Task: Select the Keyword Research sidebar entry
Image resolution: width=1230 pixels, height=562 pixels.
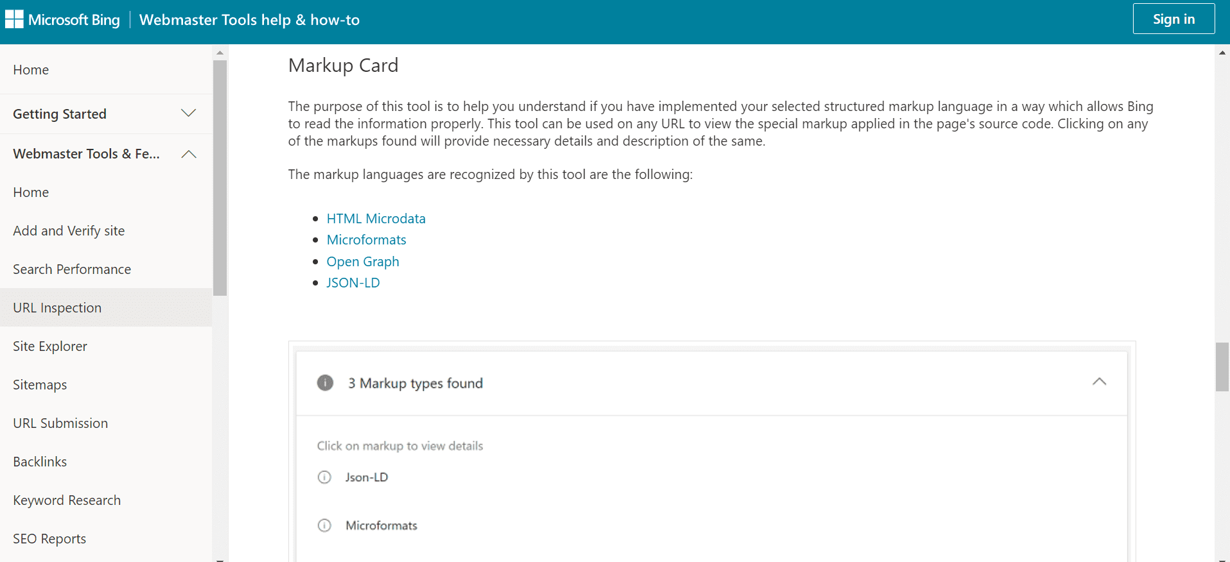Action: point(67,500)
